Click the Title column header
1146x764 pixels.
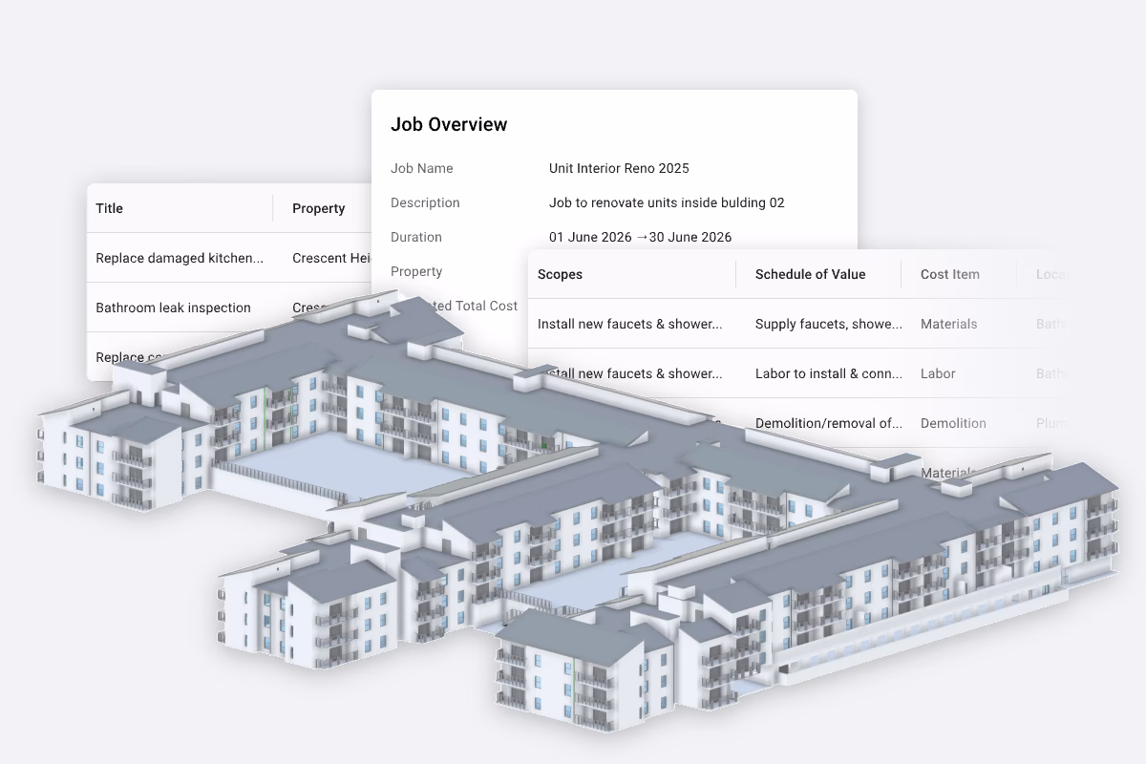(x=110, y=208)
